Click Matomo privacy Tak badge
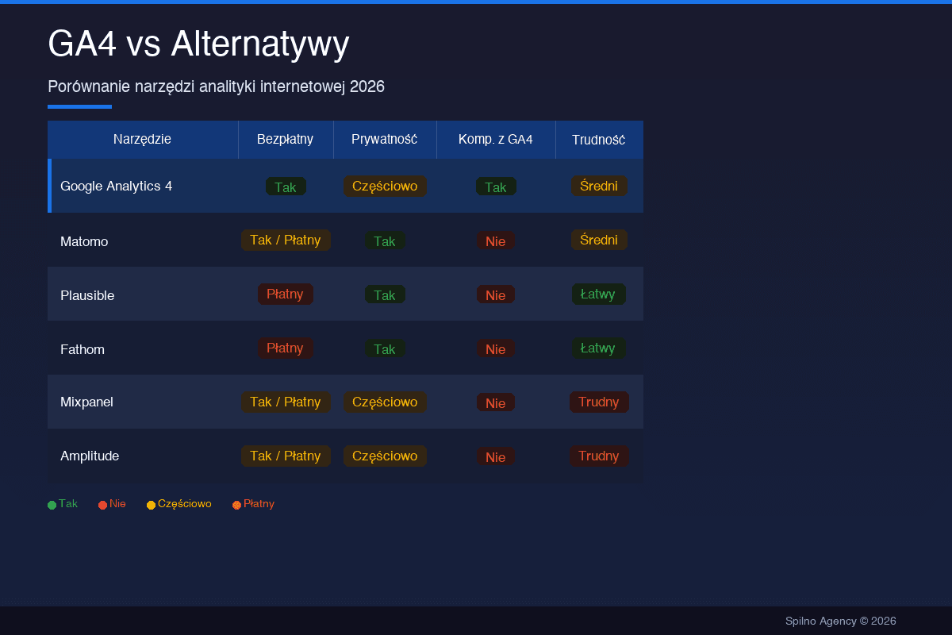 point(385,241)
